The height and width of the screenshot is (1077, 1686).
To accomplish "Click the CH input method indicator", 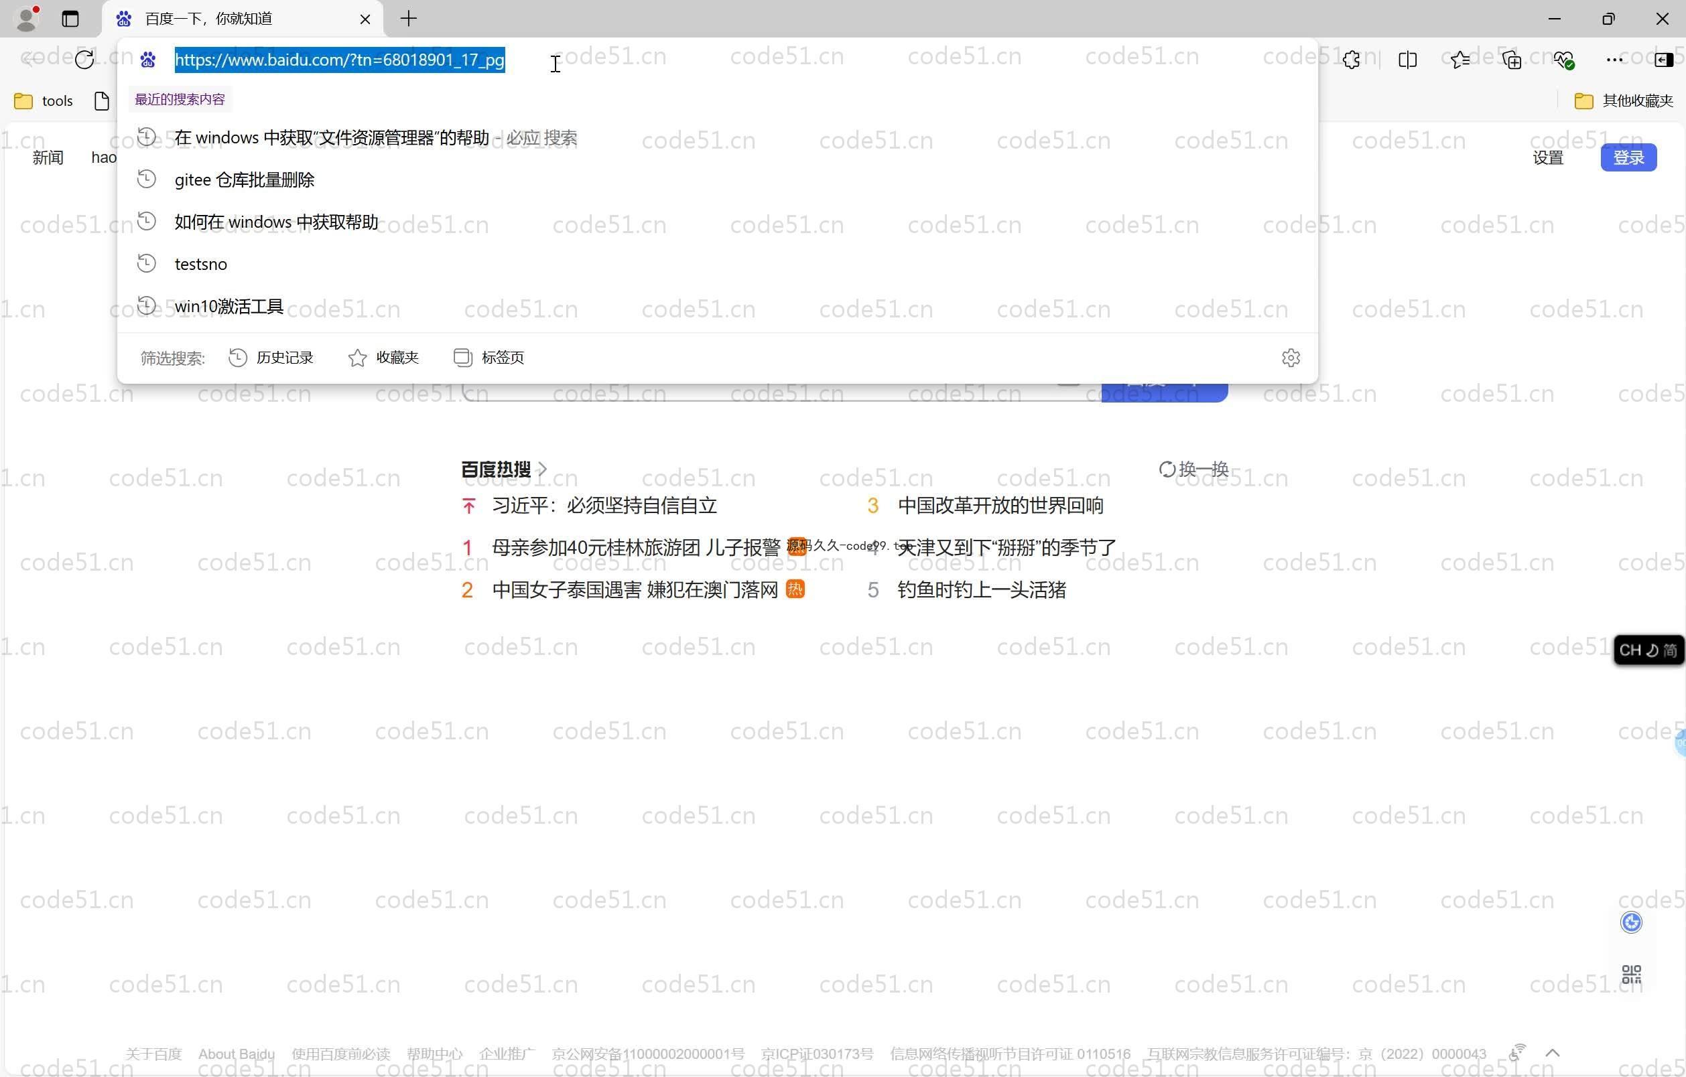I will click(x=1648, y=650).
